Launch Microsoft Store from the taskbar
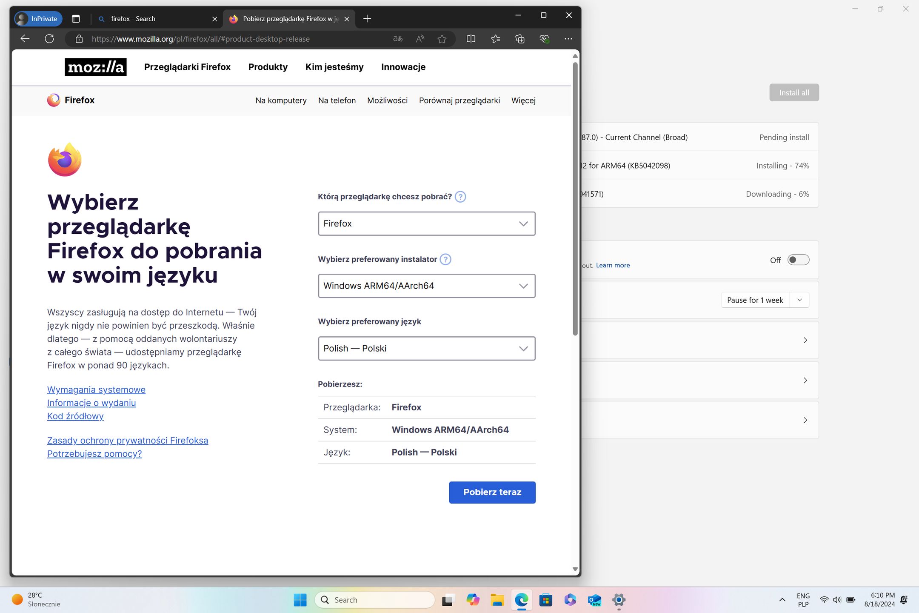Image resolution: width=919 pixels, height=613 pixels. 546,599
